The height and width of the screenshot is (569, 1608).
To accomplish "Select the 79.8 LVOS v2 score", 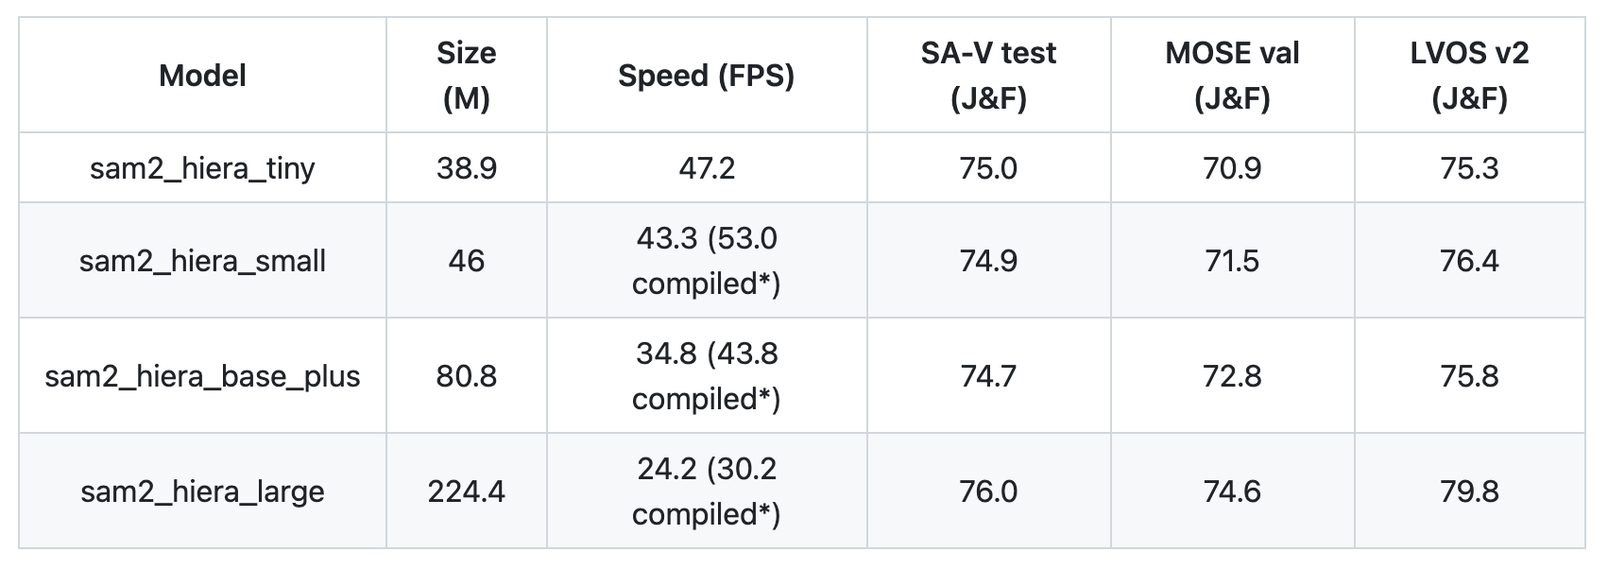I will point(1469,491).
